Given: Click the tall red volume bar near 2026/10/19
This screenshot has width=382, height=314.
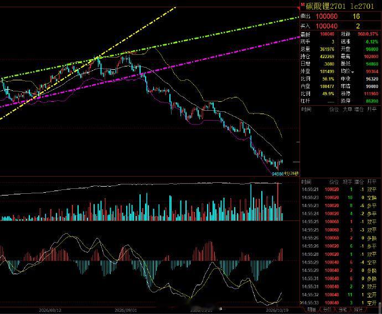Looking at the screenshot, I should click(277, 202).
